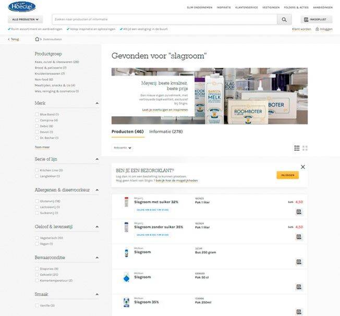The image size is (340, 316).
Task: Focus the product search field
Action: (165, 19)
